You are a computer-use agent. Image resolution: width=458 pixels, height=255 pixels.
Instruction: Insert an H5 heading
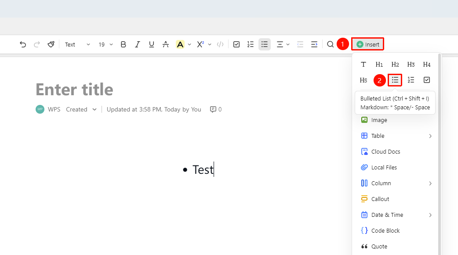coord(363,80)
